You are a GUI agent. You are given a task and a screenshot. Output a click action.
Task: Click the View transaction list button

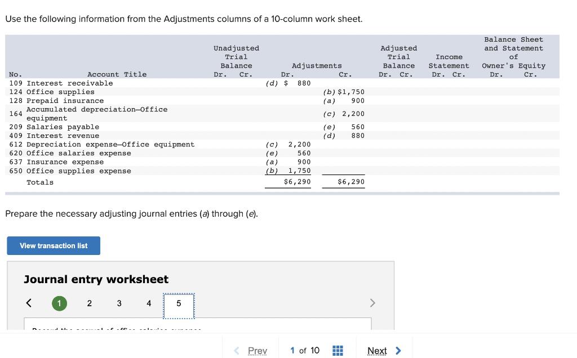pyautogui.click(x=53, y=245)
